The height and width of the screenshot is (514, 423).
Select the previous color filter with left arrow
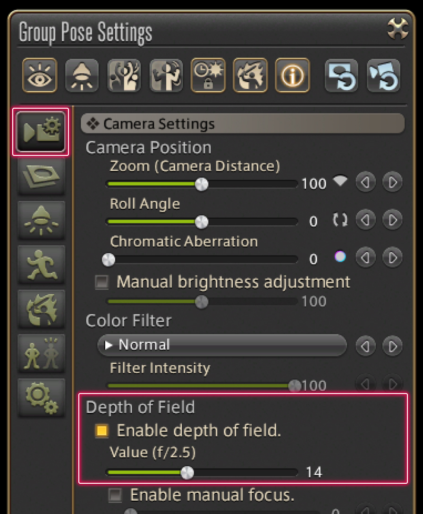coord(365,346)
